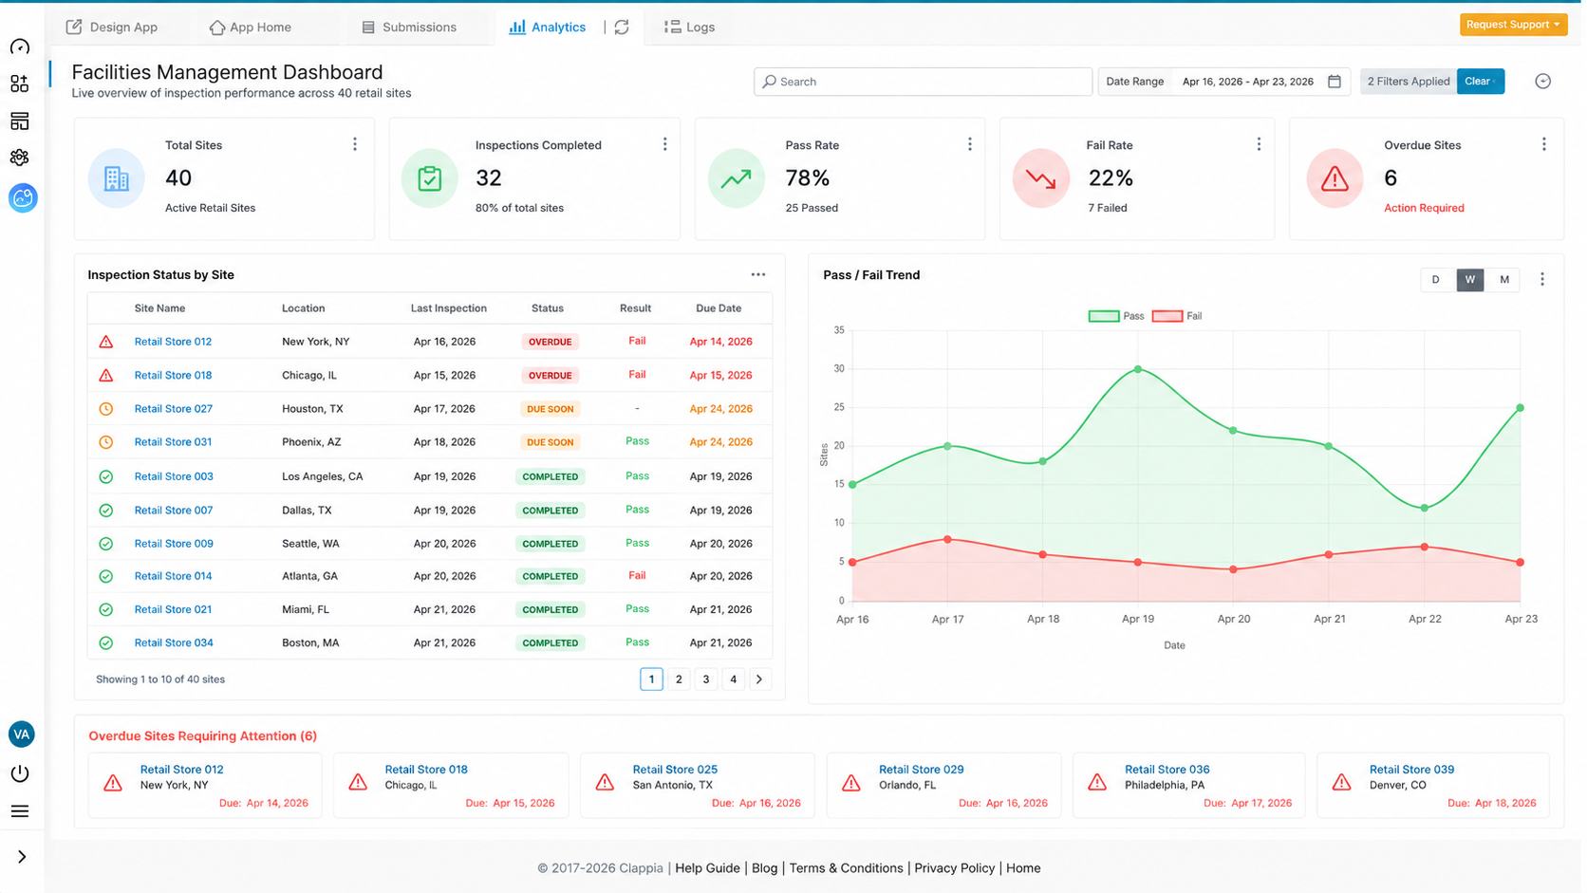Screen dimensions: 1587x893
Task: Click the Apr 19 Pass data point
Action: click(1138, 369)
